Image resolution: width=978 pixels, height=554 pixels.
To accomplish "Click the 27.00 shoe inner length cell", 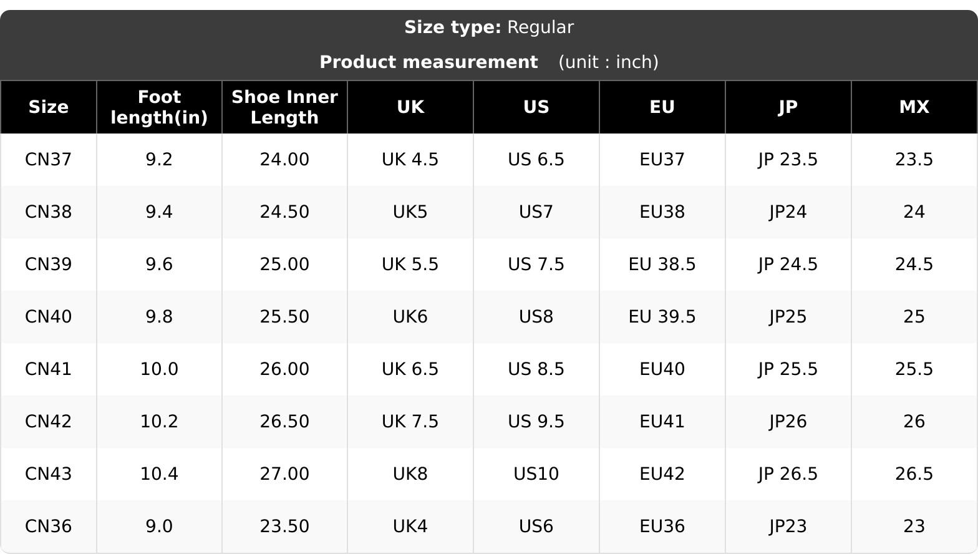I will pos(284,474).
